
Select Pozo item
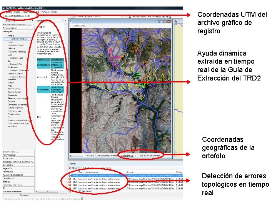click(10, 117)
